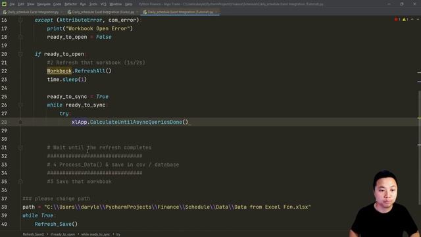Image resolution: width=421 pixels, height=237 pixels.
Task: Open the Navigate menu
Action: click(44, 4)
